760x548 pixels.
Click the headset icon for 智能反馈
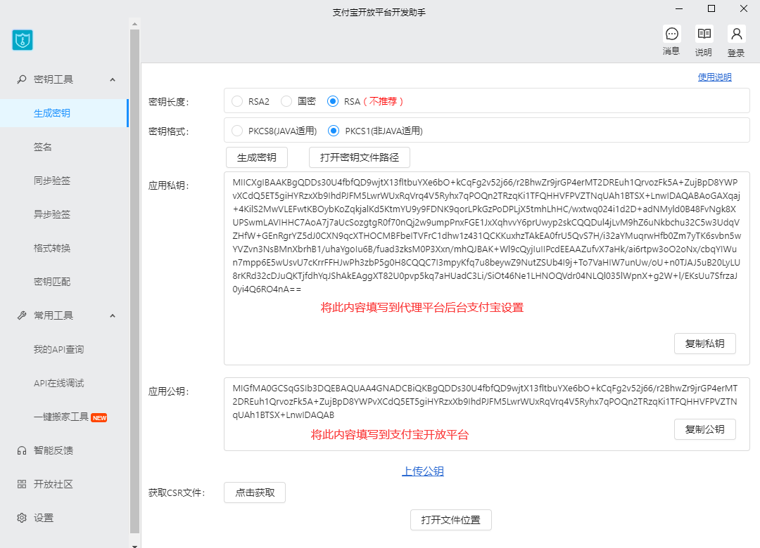(x=22, y=450)
